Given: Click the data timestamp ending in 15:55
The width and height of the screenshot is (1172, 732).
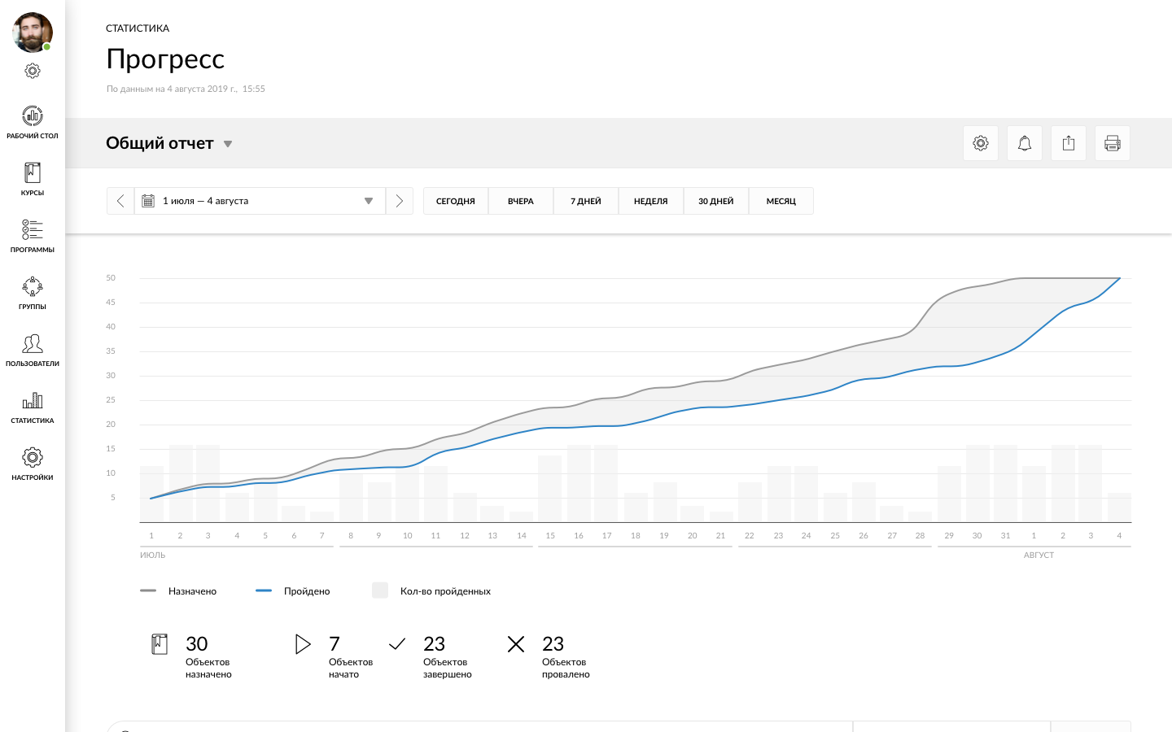Looking at the screenshot, I should (186, 89).
